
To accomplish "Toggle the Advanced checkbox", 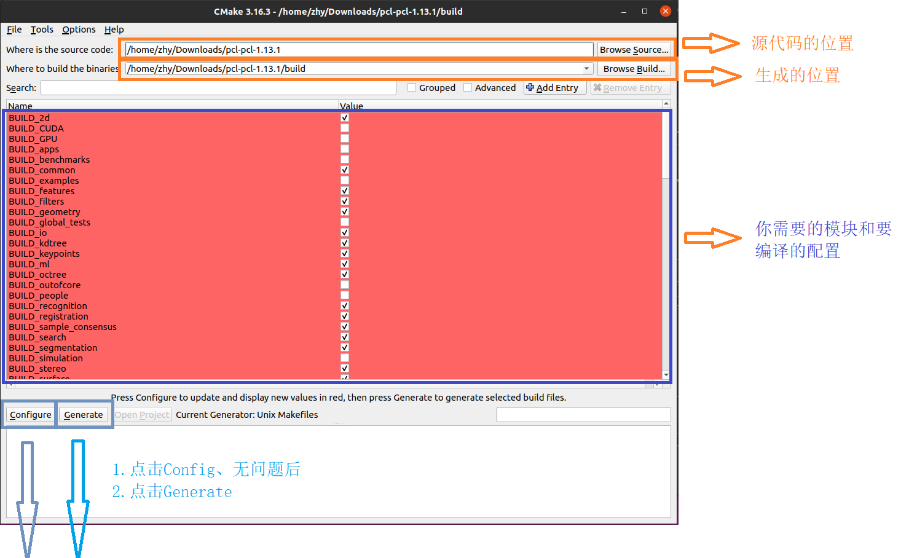I will (x=468, y=88).
